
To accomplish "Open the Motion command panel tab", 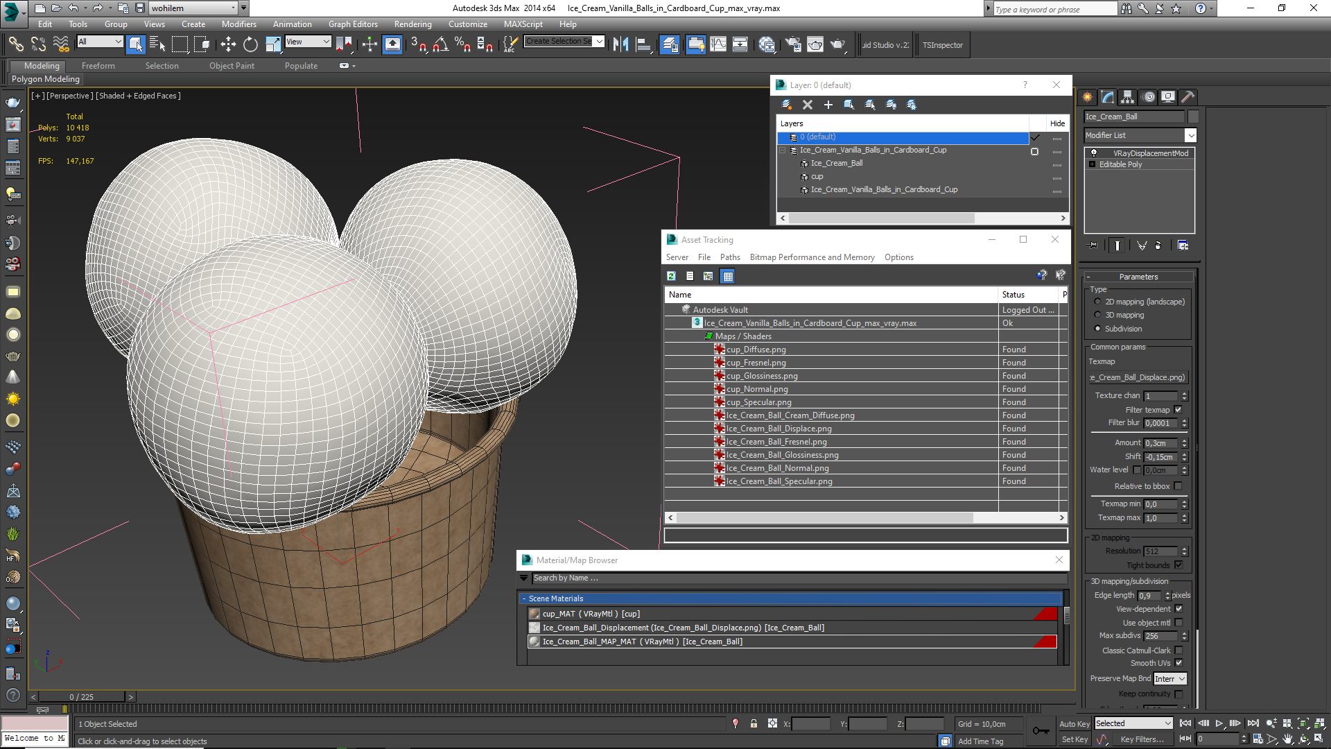I will pos(1149,97).
